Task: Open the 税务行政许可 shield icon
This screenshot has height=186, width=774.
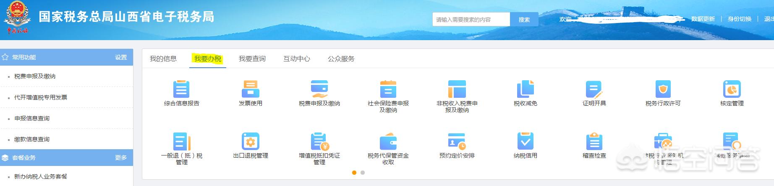Action: point(663,89)
